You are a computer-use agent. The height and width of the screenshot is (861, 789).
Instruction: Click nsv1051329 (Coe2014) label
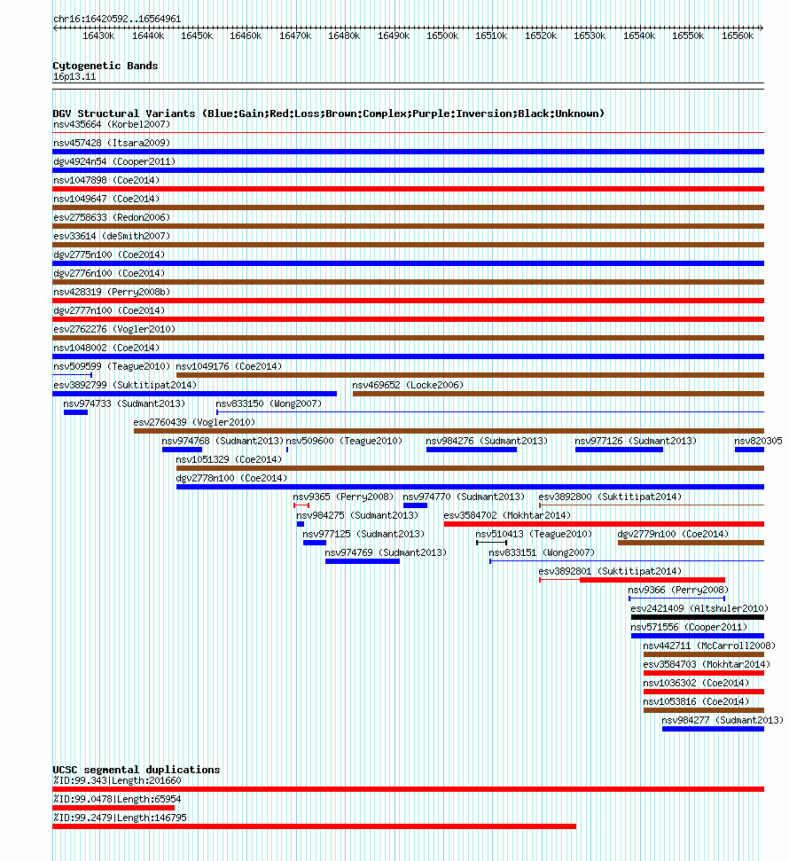coord(229,460)
